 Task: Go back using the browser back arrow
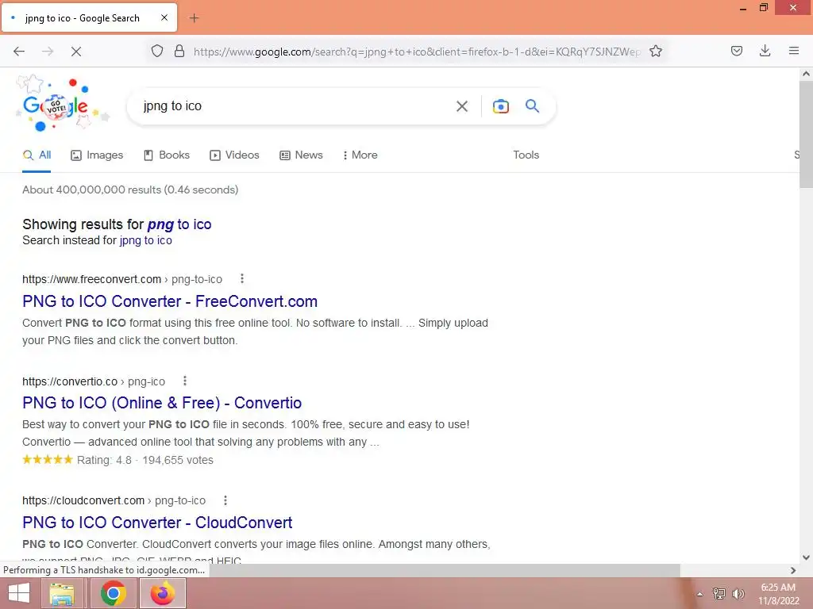click(x=19, y=52)
